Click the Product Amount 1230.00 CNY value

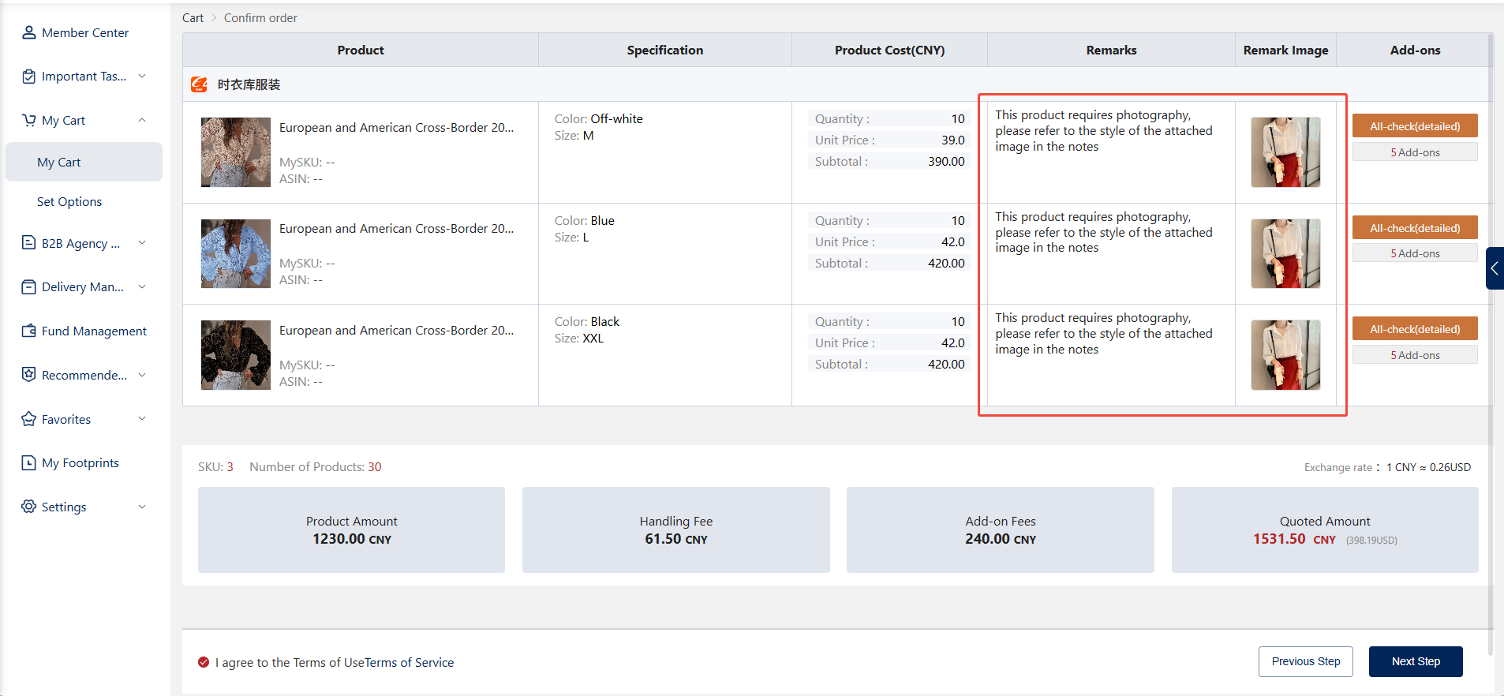pyautogui.click(x=352, y=539)
